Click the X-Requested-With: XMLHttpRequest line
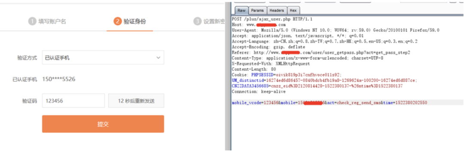This screenshot has width=464, height=159. [271, 64]
